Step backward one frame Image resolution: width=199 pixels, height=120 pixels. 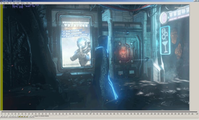click(x=12, y=116)
